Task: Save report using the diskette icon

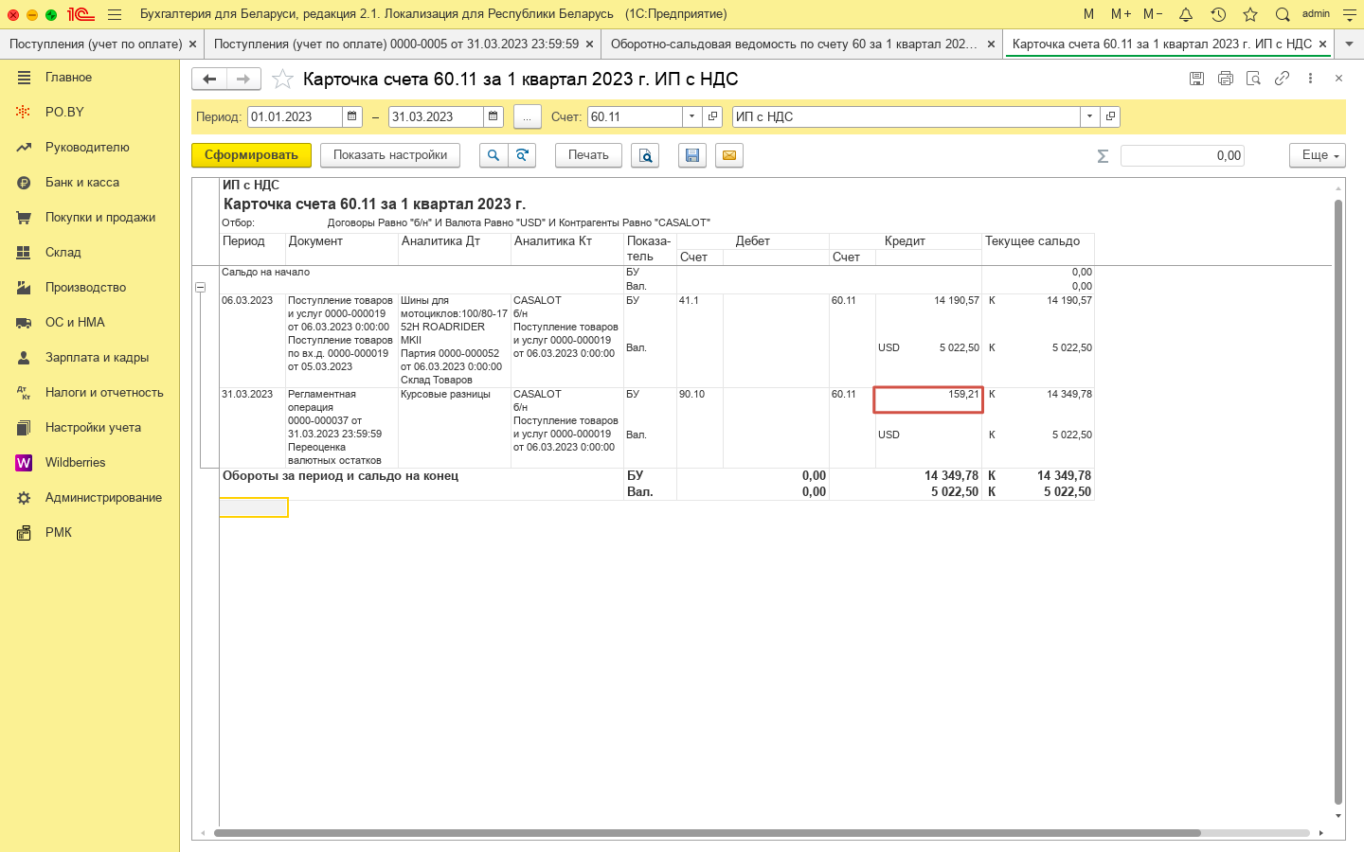Action: 692,155
